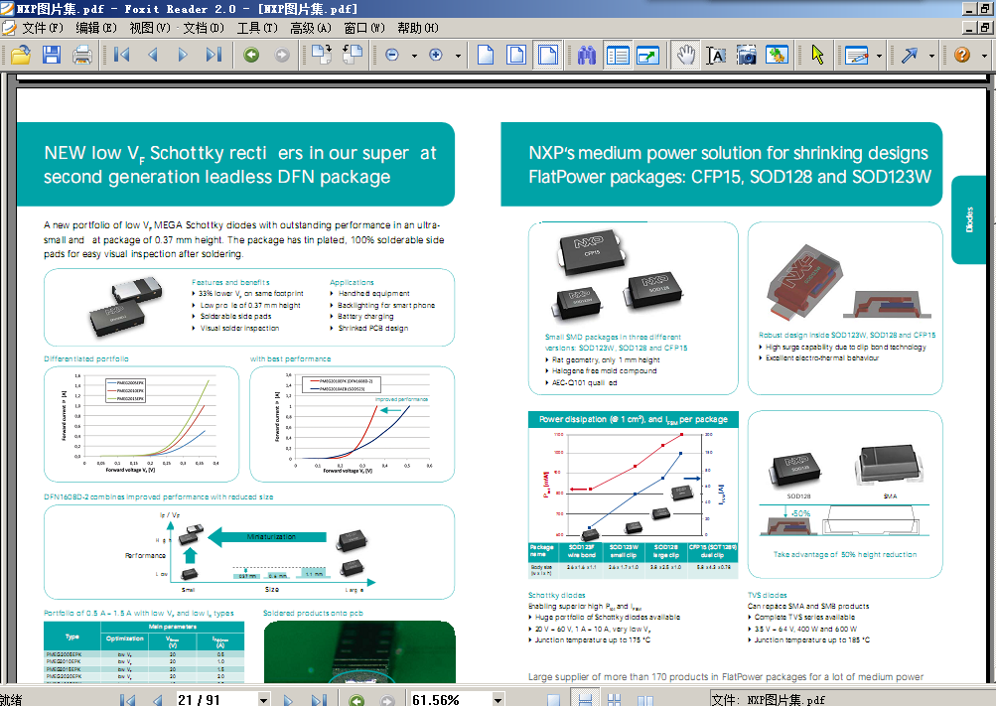Viewport: 996px width, 706px height.
Task: Rotate pages counterclockwise icon
Action: (352, 56)
